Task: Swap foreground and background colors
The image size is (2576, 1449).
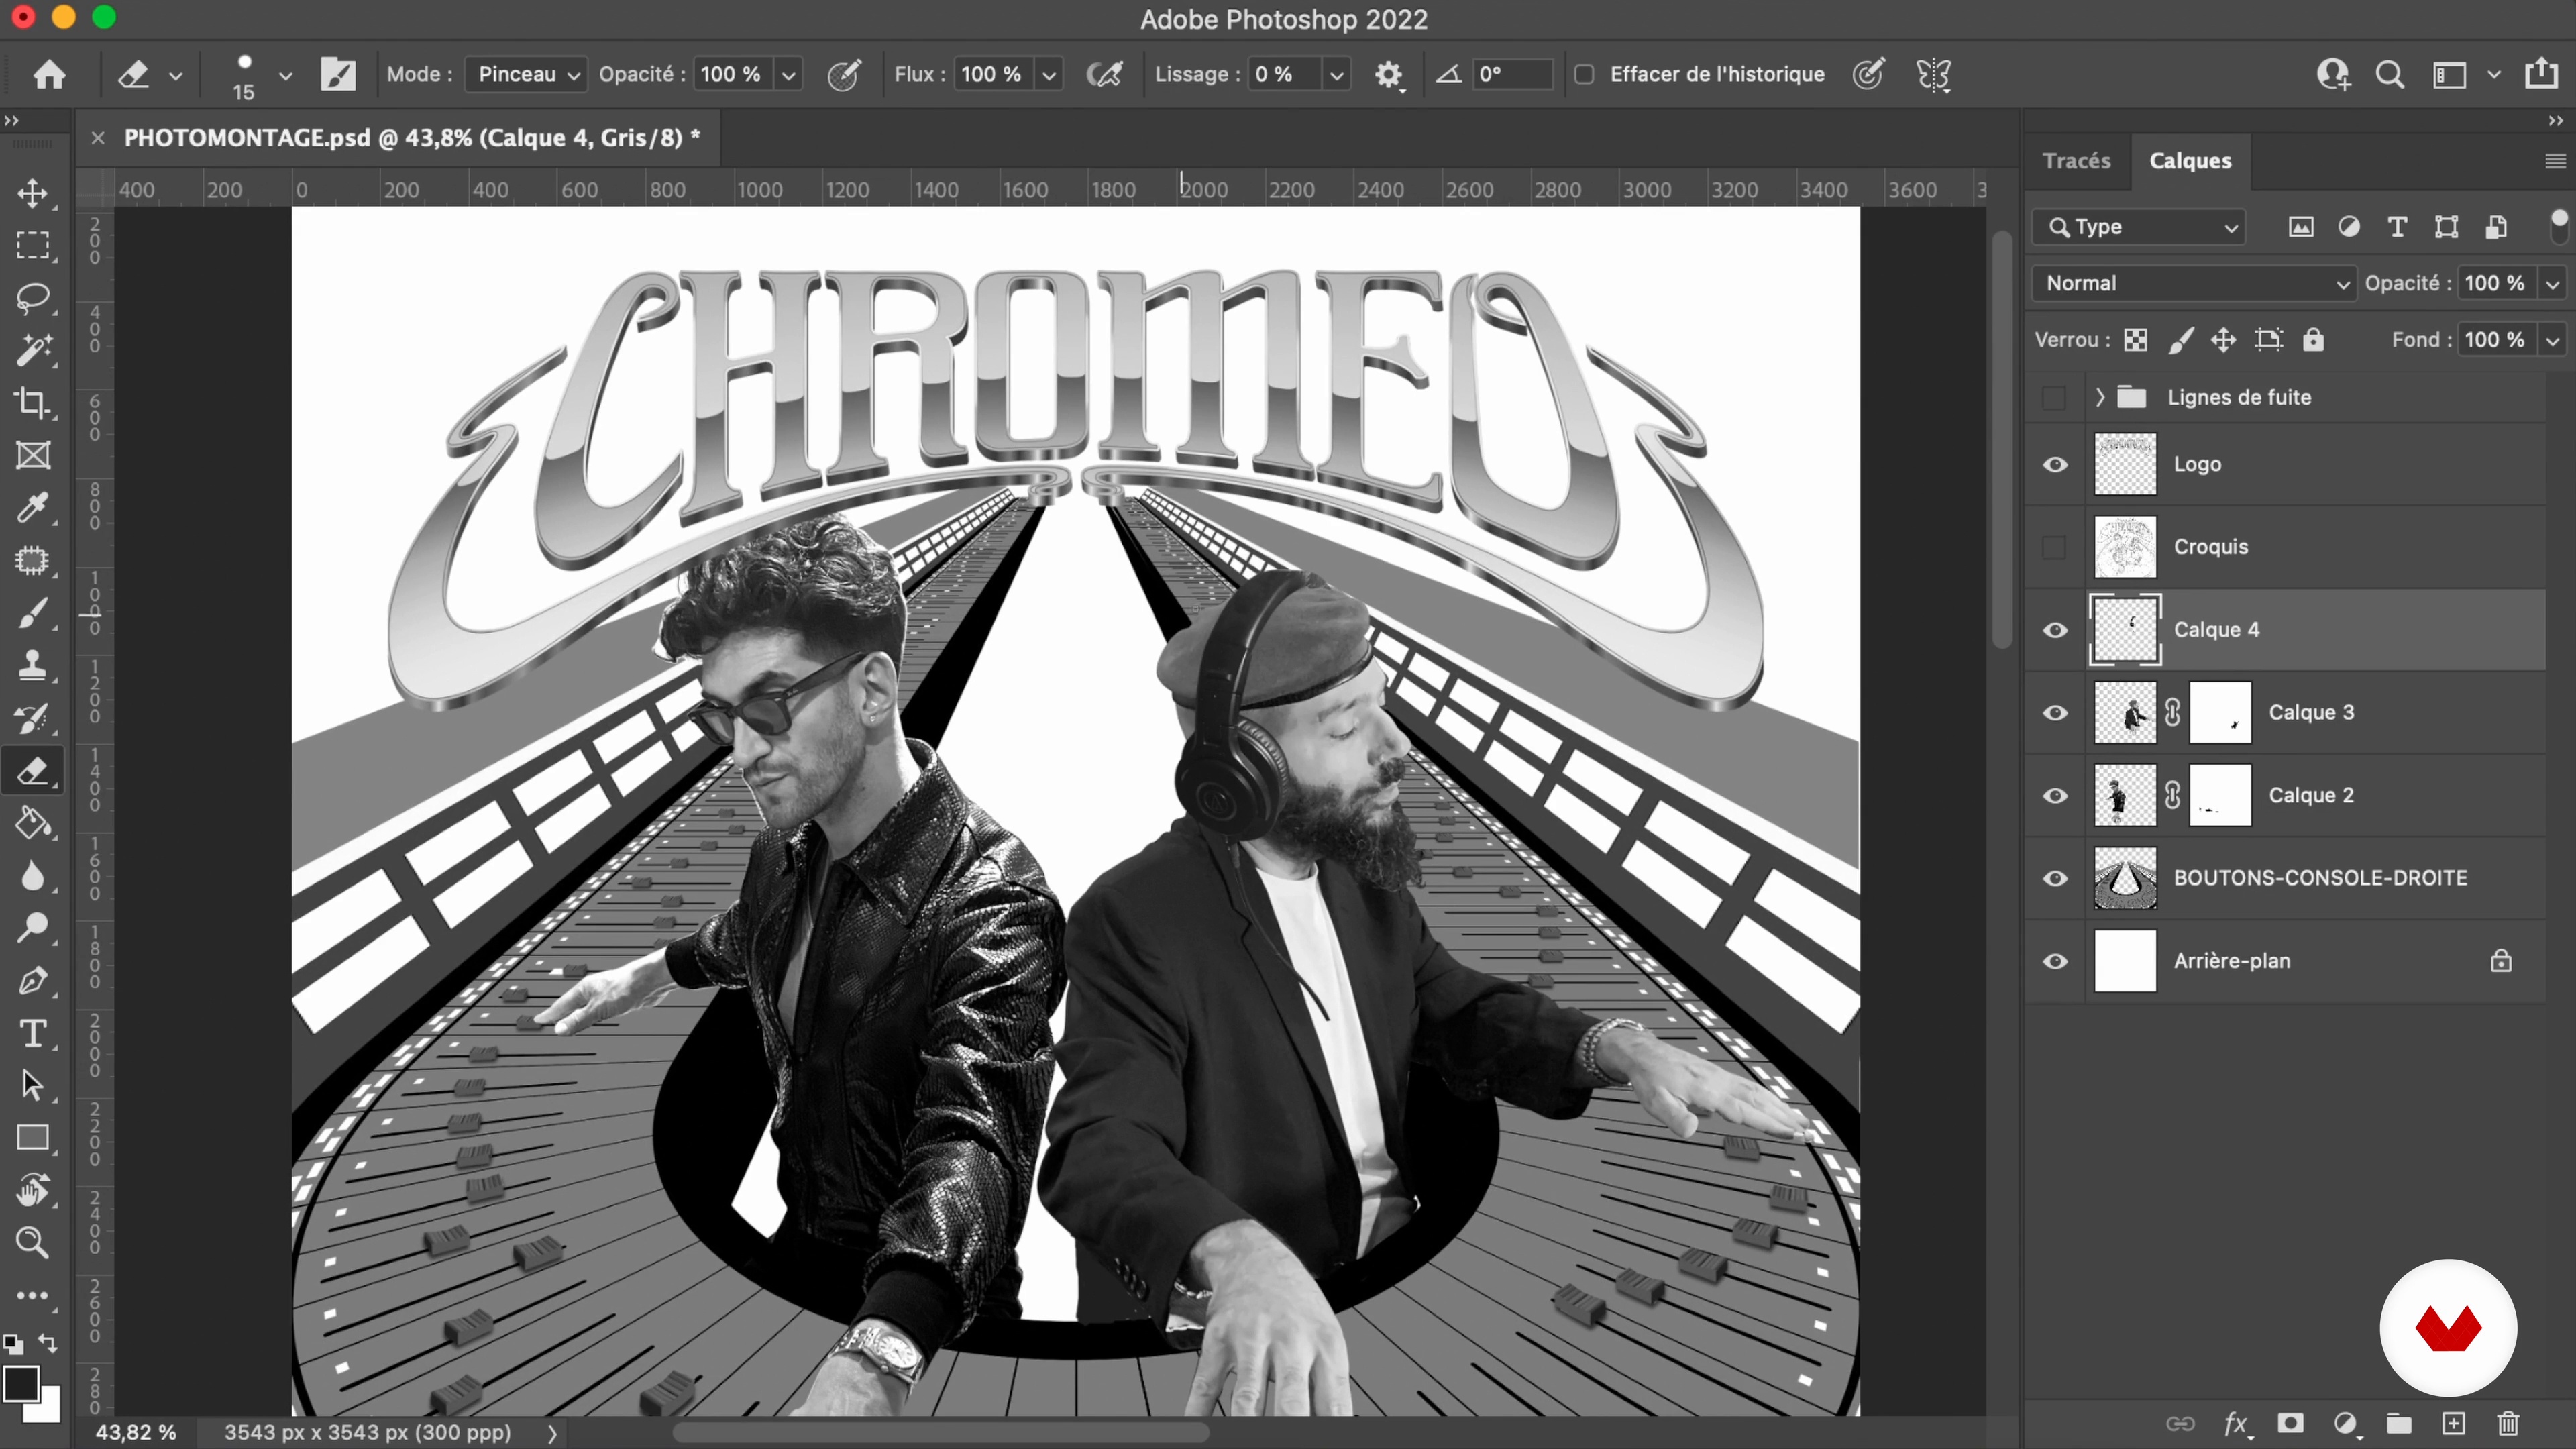Action: click(47, 1343)
